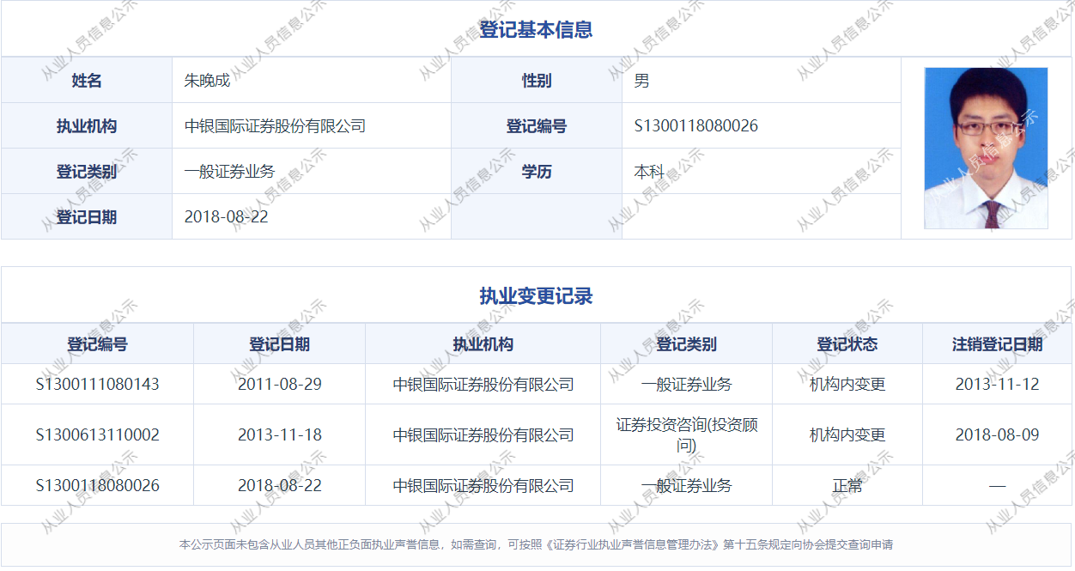Click the cancellation date 2013-11-12
Screen dimensions: 1075x571
pos(997,384)
